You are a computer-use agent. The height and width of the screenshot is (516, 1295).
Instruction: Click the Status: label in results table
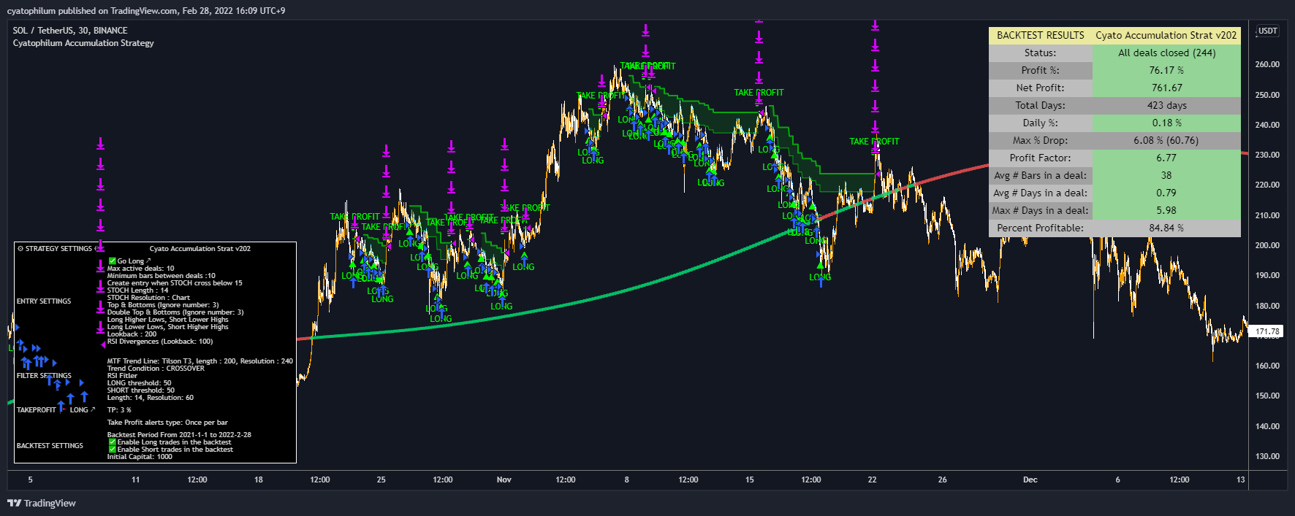[1041, 53]
